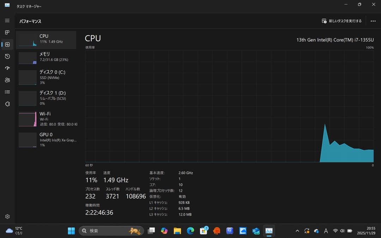Screen dimensions: 381x238
Task: Toggle the navigation sidebar hamburger menu
Action: coord(7,20)
